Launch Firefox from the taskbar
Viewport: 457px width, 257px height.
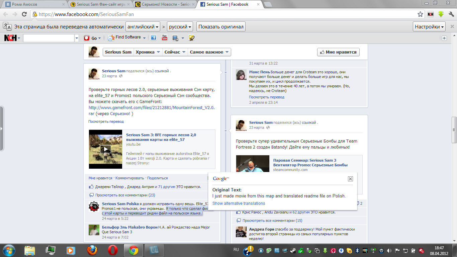click(x=92, y=250)
